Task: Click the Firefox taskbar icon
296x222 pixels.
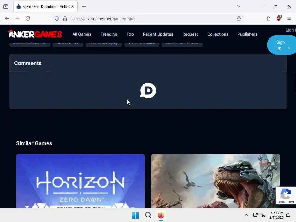Action: pyautogui.click(x=161, y=215)
